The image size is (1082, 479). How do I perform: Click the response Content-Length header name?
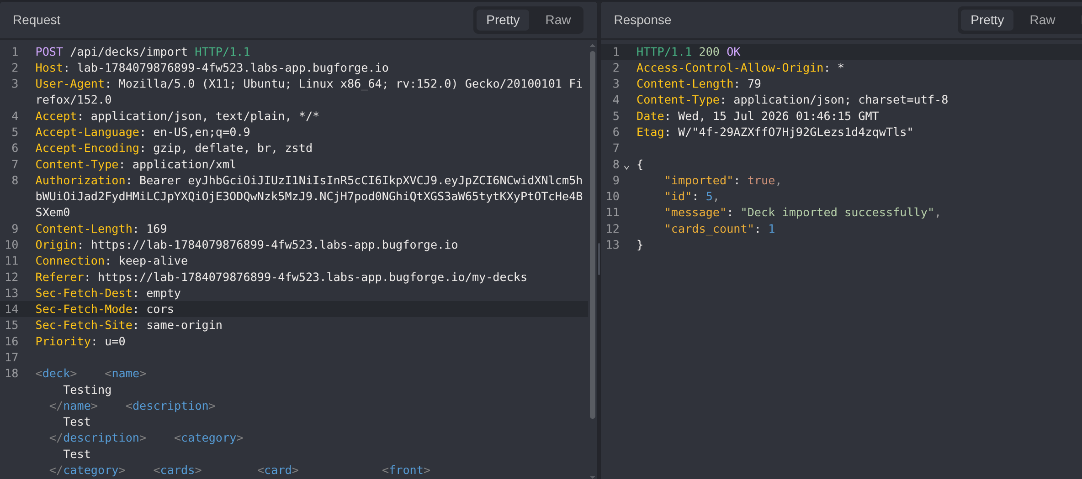point(685,84)
